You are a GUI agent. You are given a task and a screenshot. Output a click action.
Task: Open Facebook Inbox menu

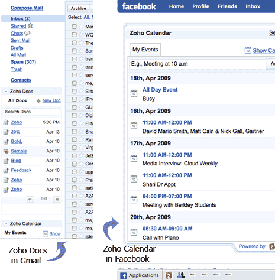point(253,6)
